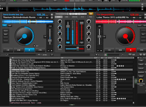Click the left deck waveform overview
The width and height of the screenshot is (146, 107).
pyautogui.click(x=28, y=22)
